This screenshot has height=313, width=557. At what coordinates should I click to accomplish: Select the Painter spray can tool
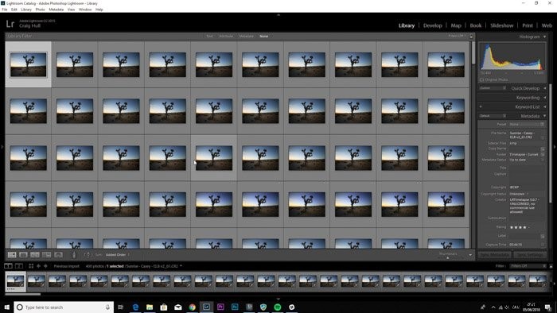click(74, 254)
